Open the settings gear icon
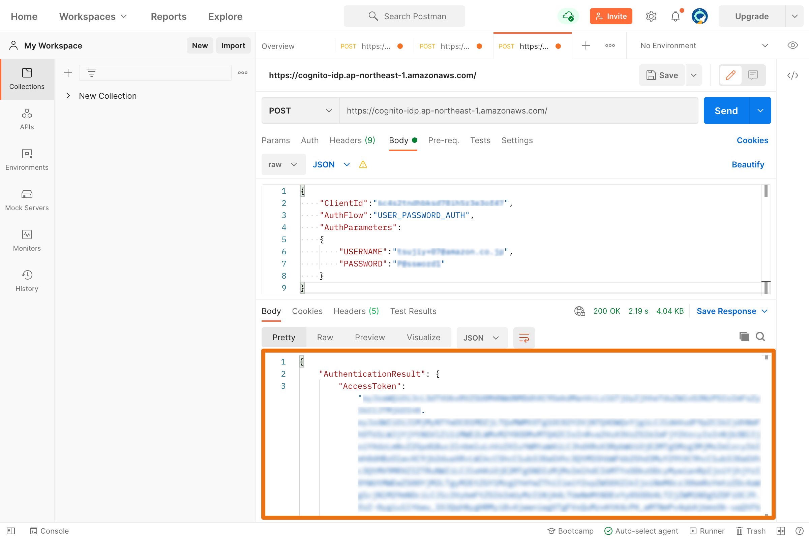This screenshot has width=809, height=539. 651,16
